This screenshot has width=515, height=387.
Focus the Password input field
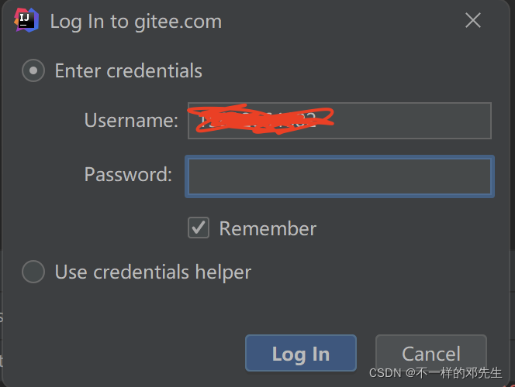pyautogui.click(x=340, y=176)
